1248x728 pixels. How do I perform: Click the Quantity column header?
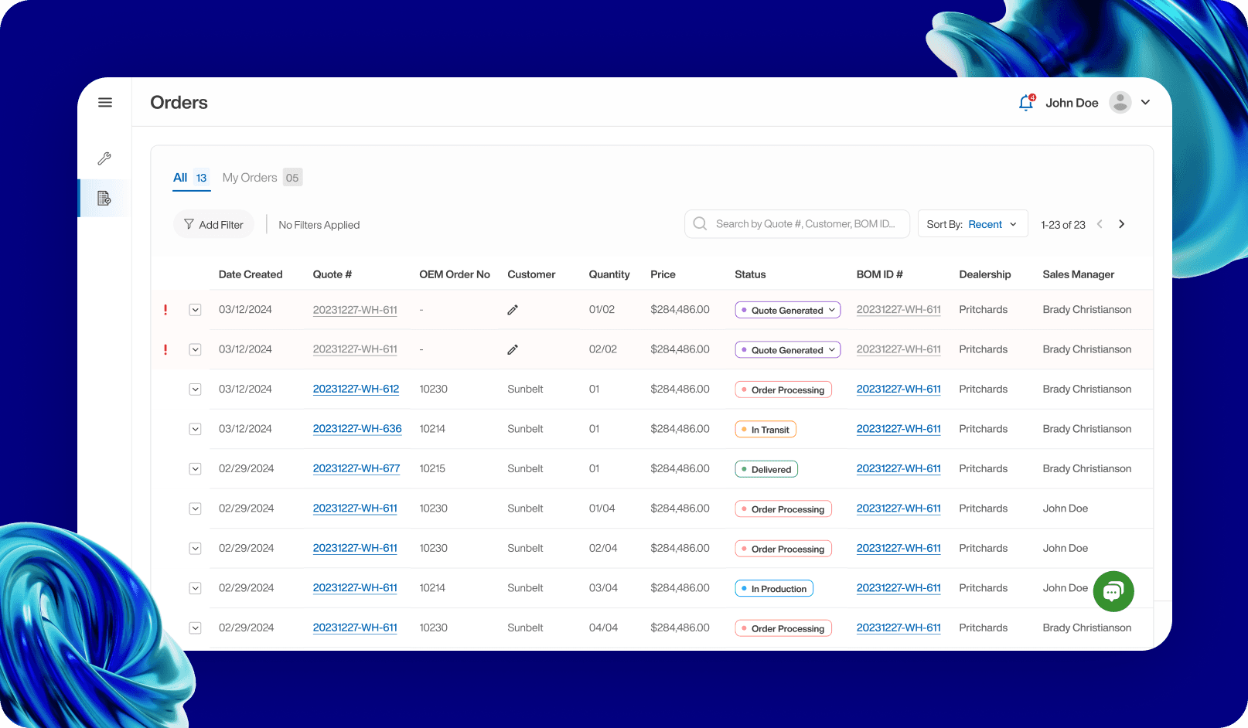tap(609, 274)
